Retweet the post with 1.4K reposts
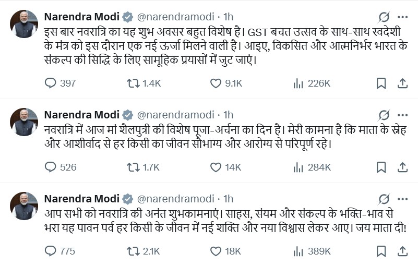This screenshot has width=418, height=266. tap(133, 83)
